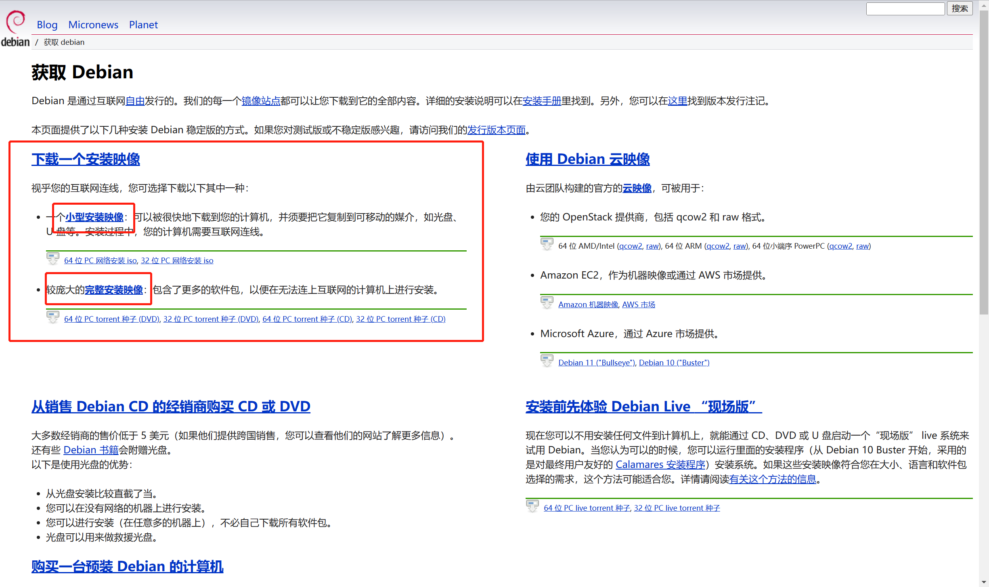The width and height of the screenshot is (989, 587).
Task: Open the AWS 市场 link
Action: click(x=639, y=305)
